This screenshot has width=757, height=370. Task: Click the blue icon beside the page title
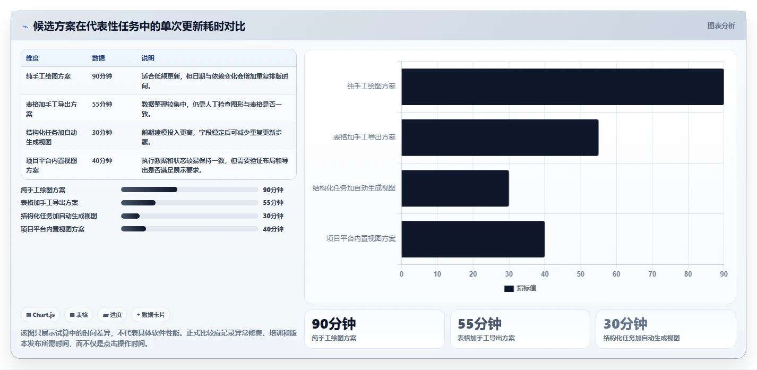tap(25, 27)
